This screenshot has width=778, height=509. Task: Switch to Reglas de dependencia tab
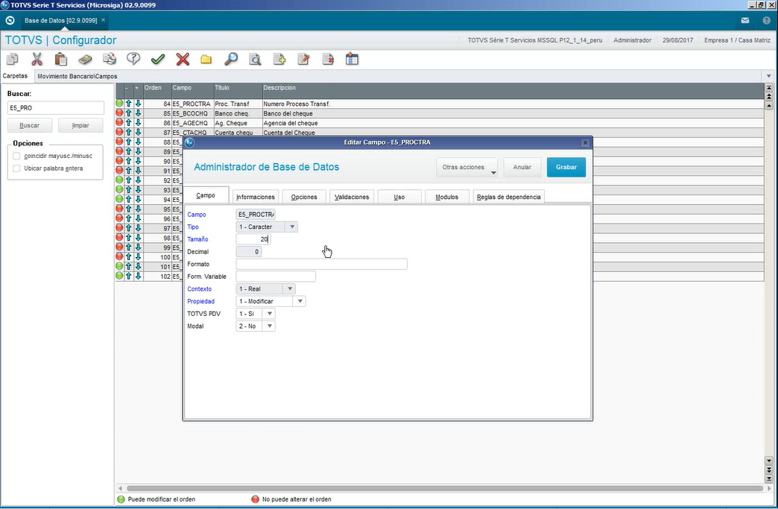point(508,197)
